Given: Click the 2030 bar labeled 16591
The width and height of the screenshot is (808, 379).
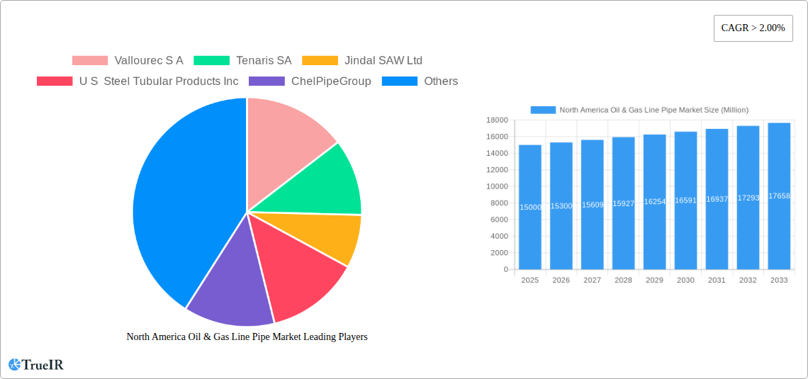Looking at the screenshot, I should tap(686, 200).
